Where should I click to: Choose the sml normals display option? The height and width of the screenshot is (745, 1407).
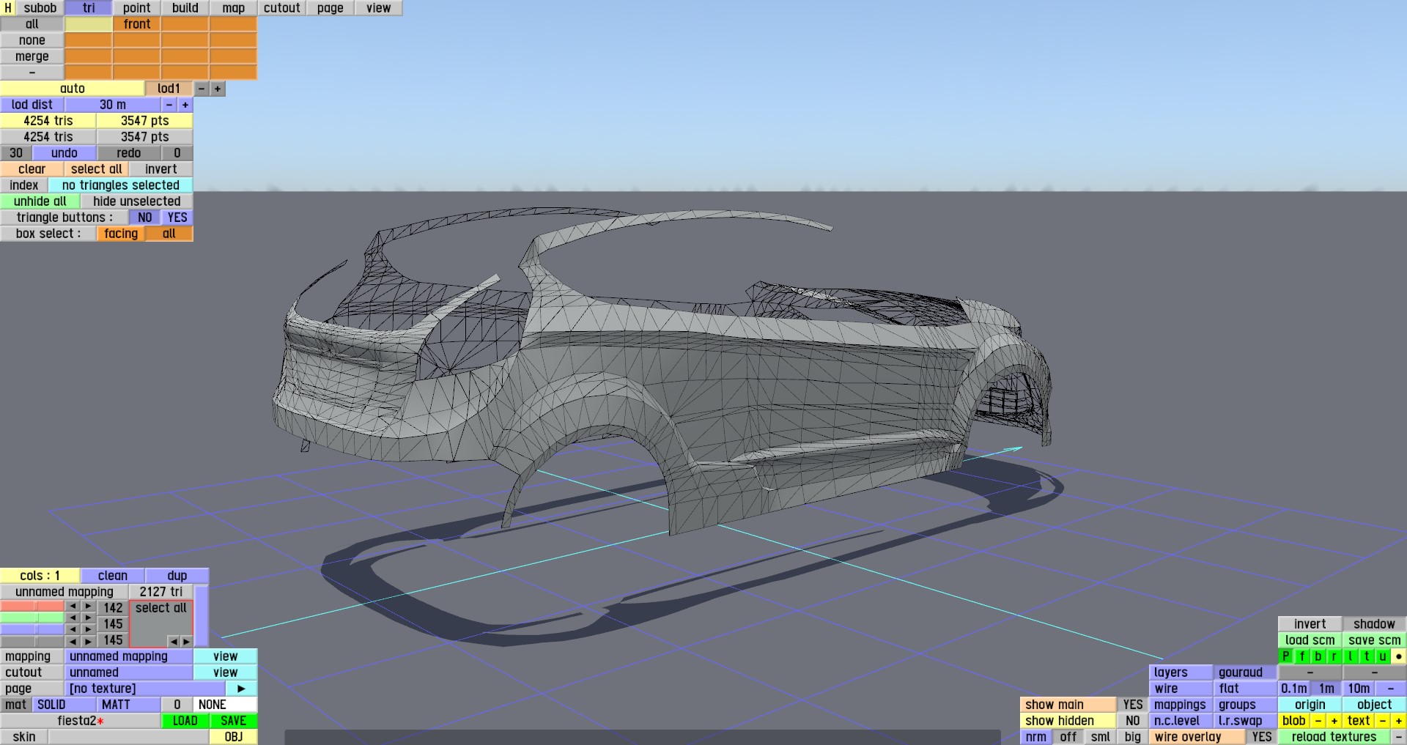(x=1101, y=737)
